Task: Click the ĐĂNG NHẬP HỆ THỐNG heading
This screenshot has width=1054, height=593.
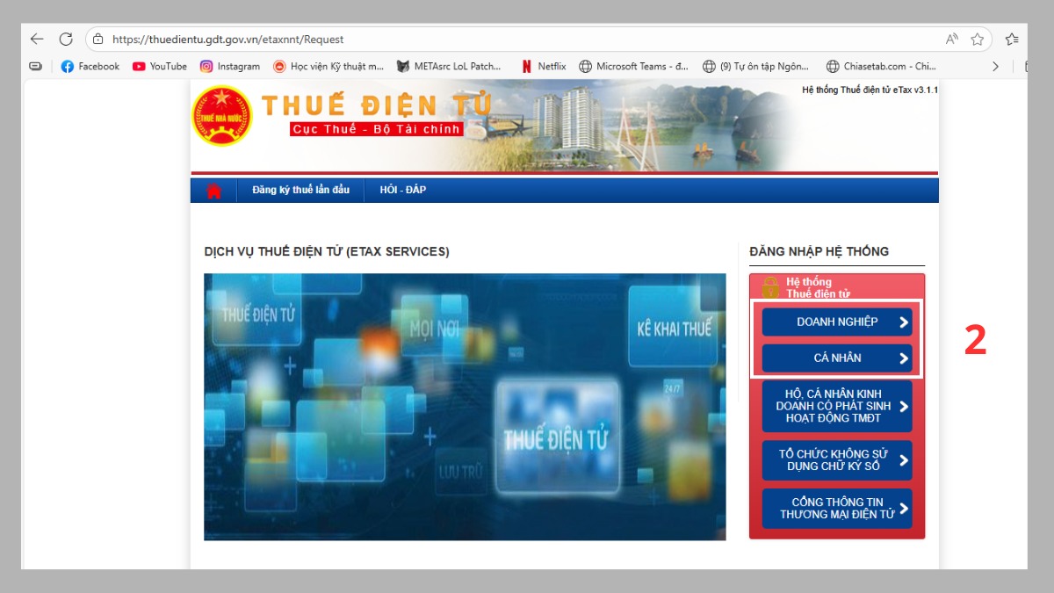Action: (819, 251)
